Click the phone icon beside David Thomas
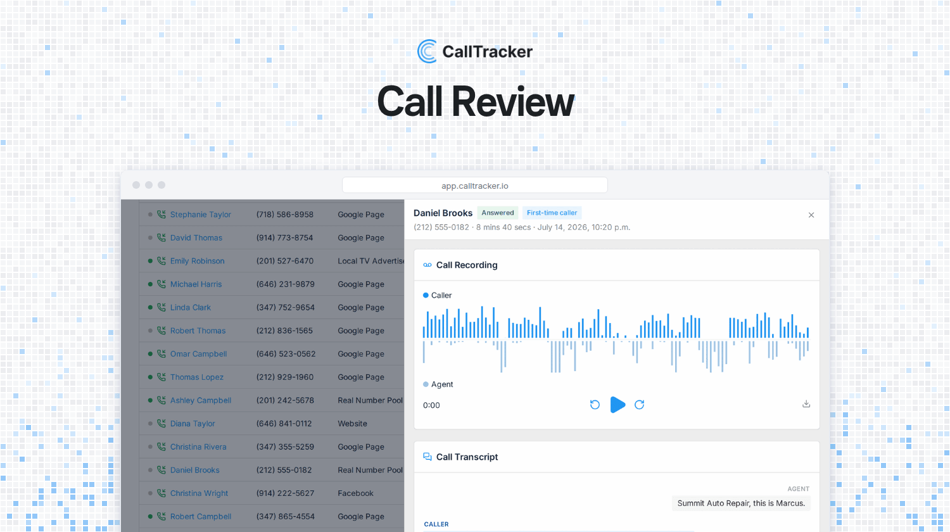This screenshot has width=950, height=532. pos(161,238)
